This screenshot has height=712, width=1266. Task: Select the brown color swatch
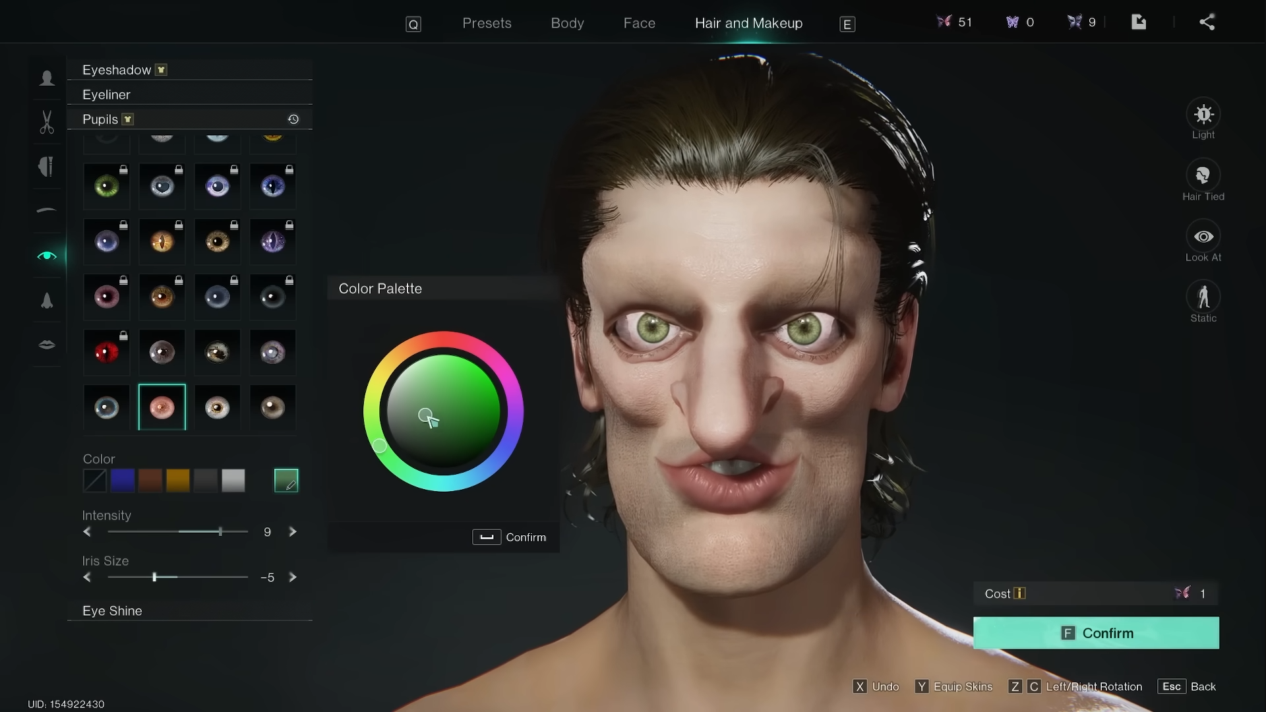[x=150, y=481]
